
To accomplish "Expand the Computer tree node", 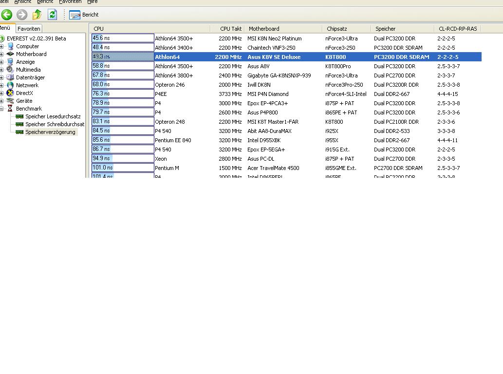I will [x=1, y=46].
